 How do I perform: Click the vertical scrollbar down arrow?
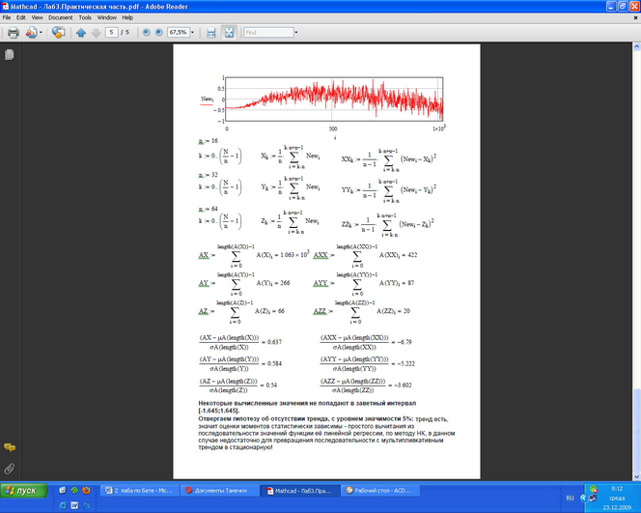pyautogui.click(x=636, y=477)
